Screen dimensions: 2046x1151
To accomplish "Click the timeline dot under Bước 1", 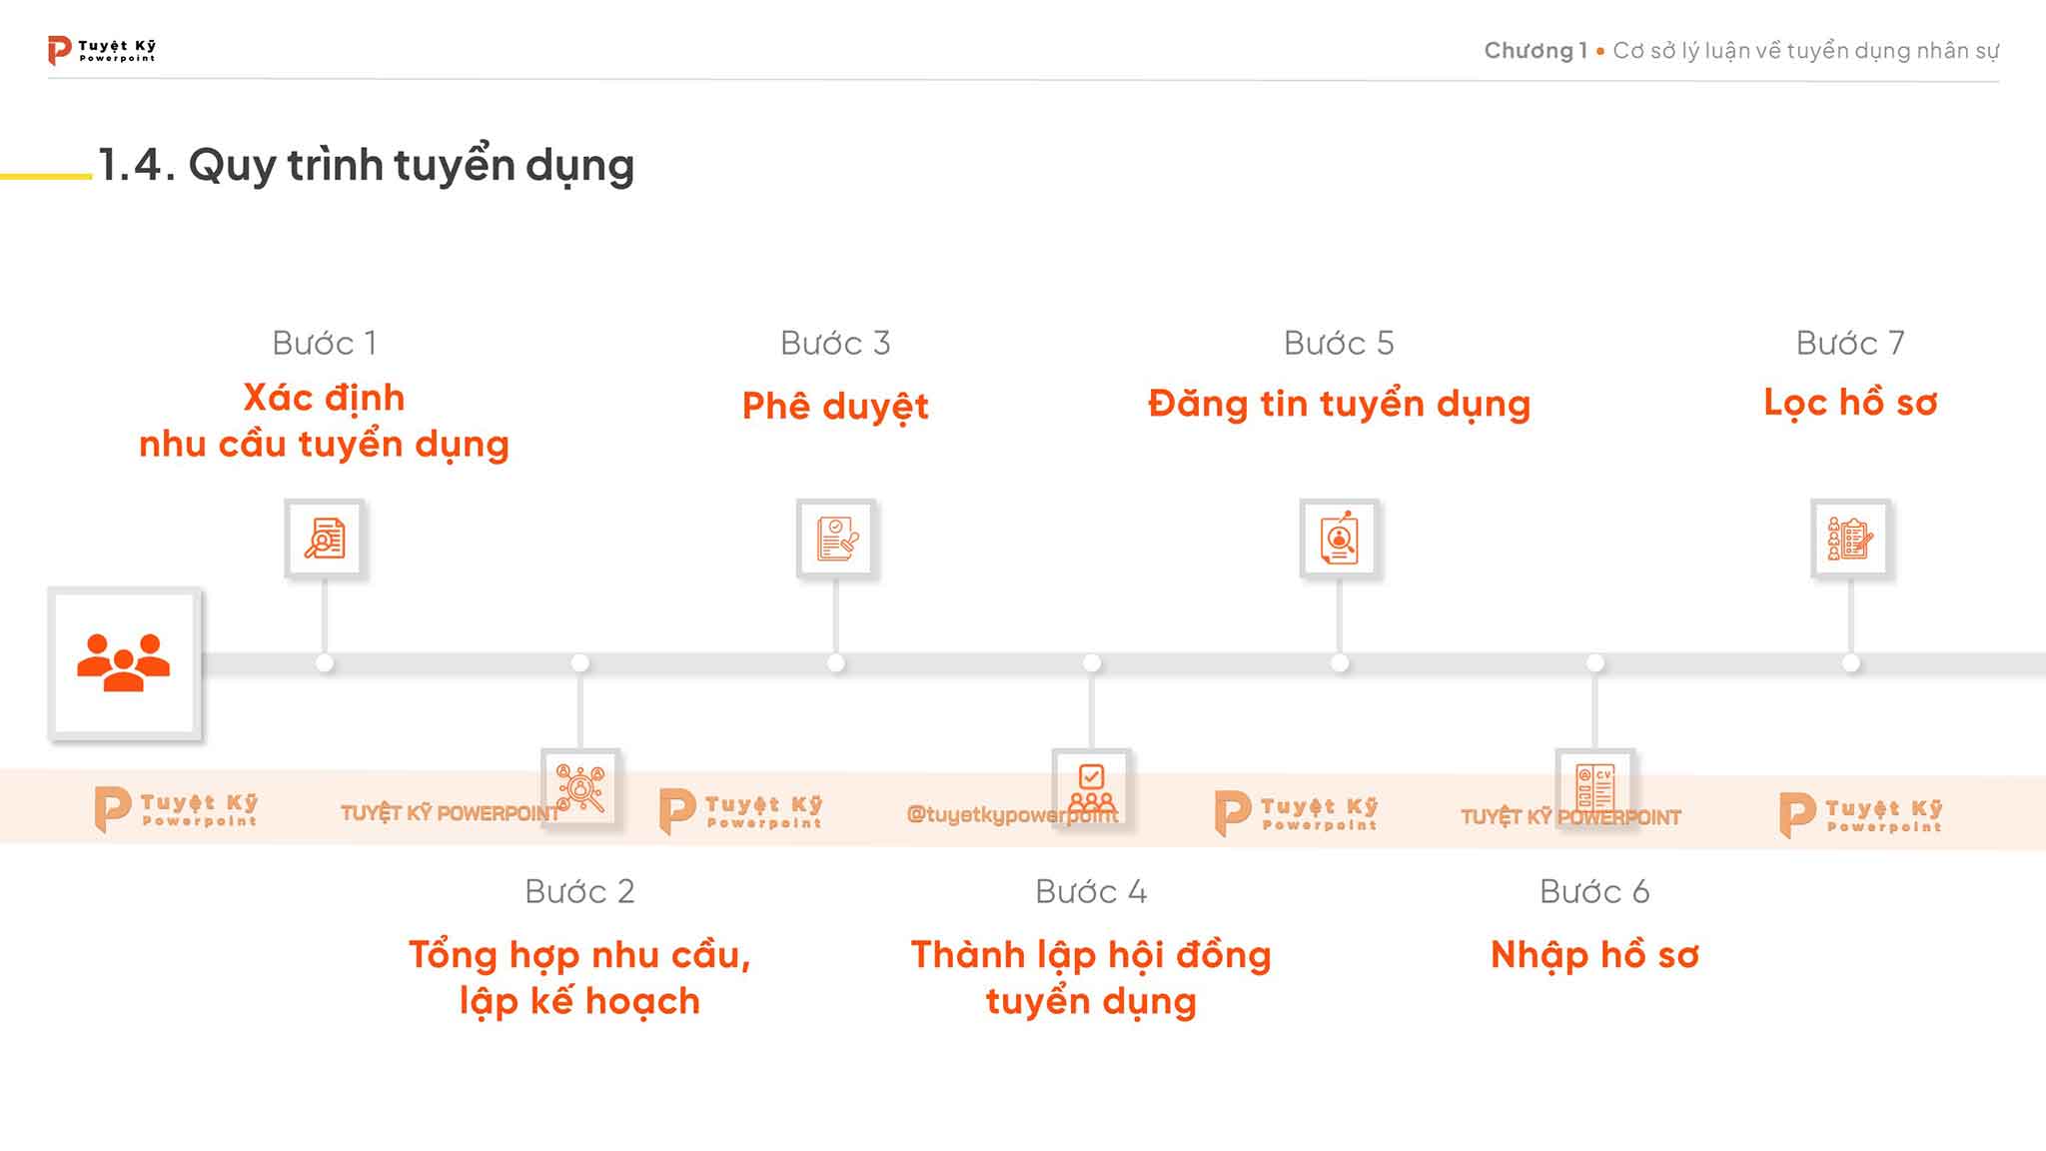I will click(x=325, y=662).
